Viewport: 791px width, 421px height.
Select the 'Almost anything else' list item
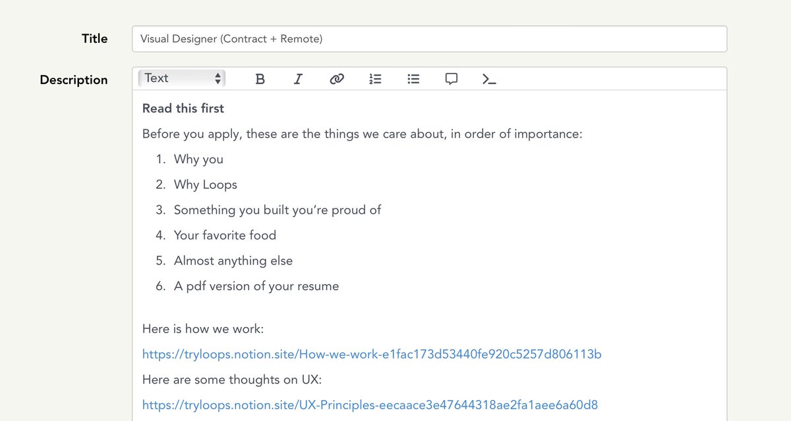[233, 260]
